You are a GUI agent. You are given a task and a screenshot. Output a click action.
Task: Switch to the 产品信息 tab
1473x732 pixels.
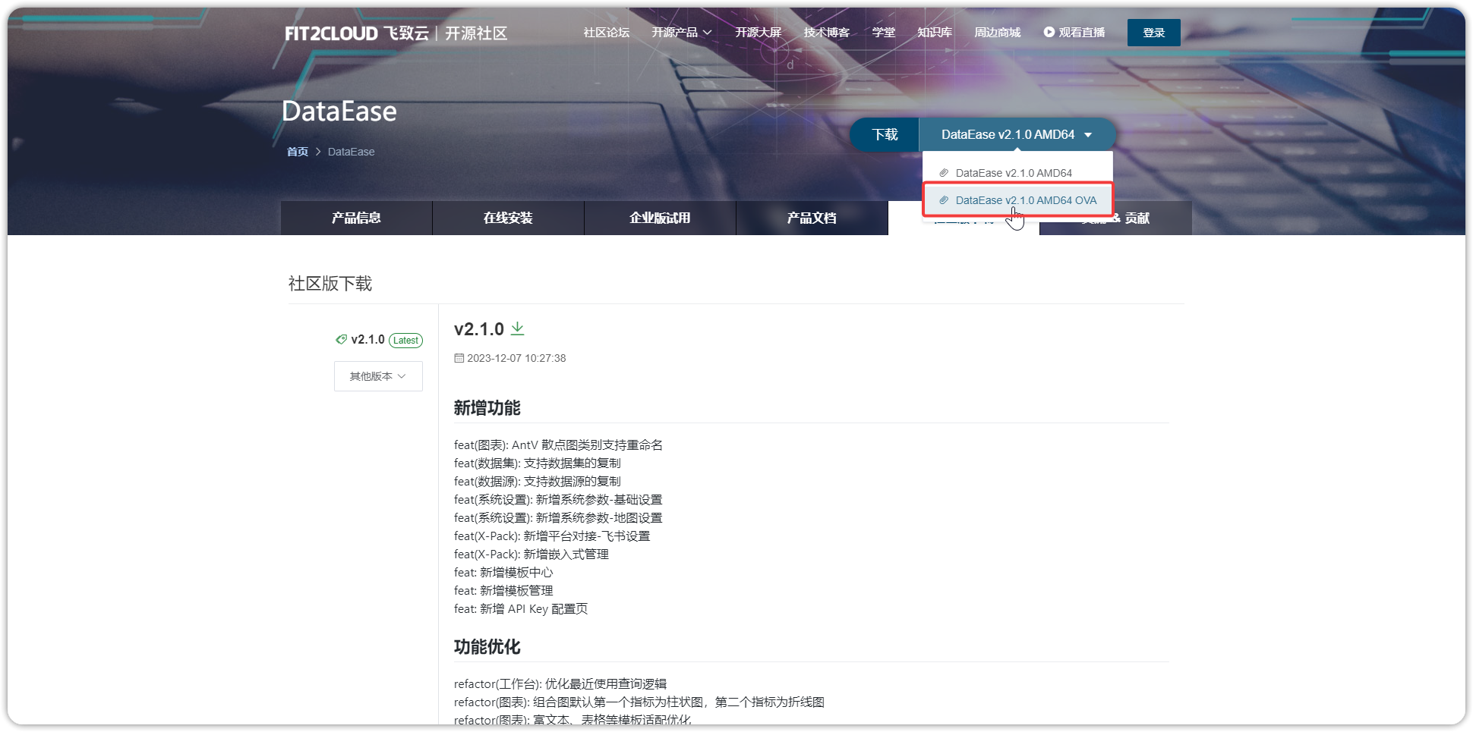coord(355,218)
